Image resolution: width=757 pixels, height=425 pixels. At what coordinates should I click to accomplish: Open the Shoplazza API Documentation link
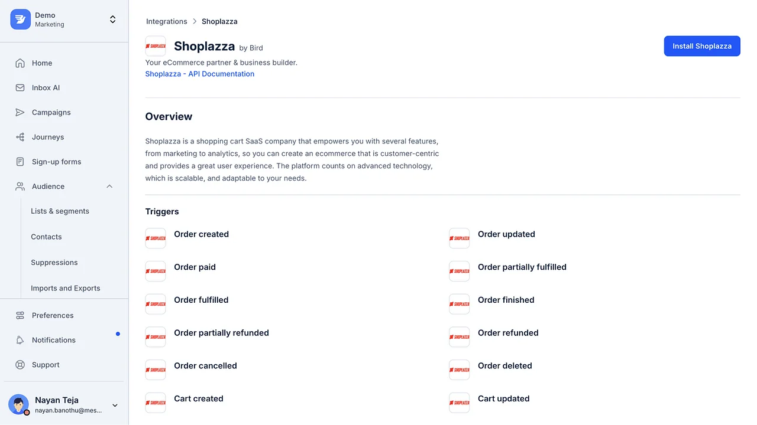pos(199,74)
